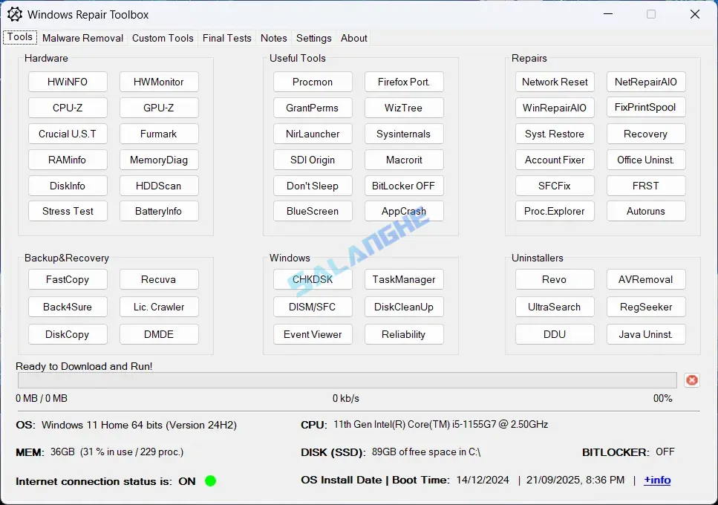
Task: Launch Recuva from Backup&Recovery
Action: (x=159, y=279)
